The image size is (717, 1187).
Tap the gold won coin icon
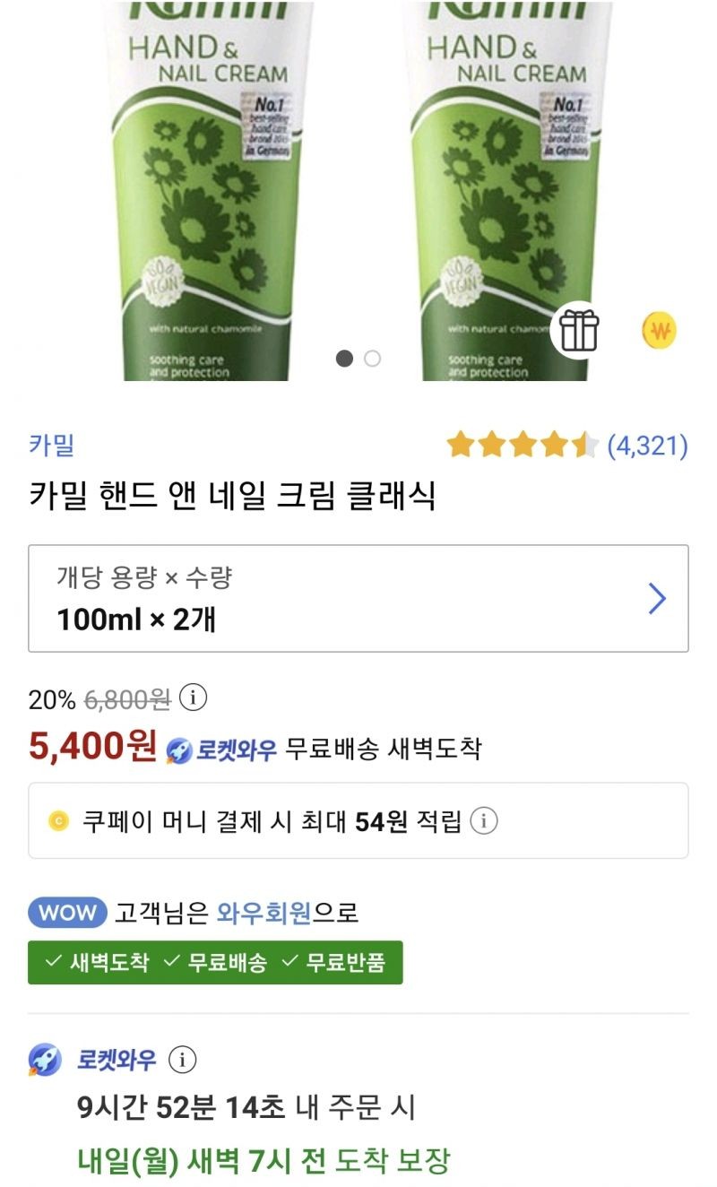(x=660, y=332)
